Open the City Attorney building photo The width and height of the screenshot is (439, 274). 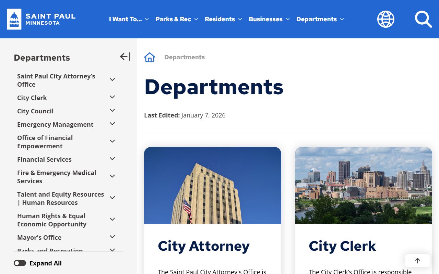click(213, 185)
